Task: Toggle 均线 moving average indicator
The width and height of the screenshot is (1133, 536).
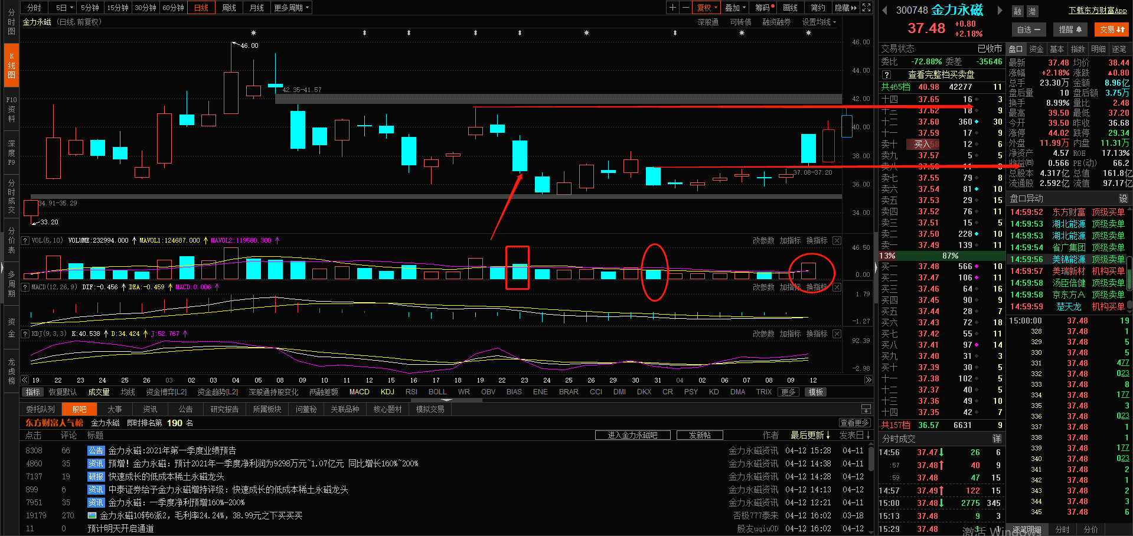Action: click(128, 392)
